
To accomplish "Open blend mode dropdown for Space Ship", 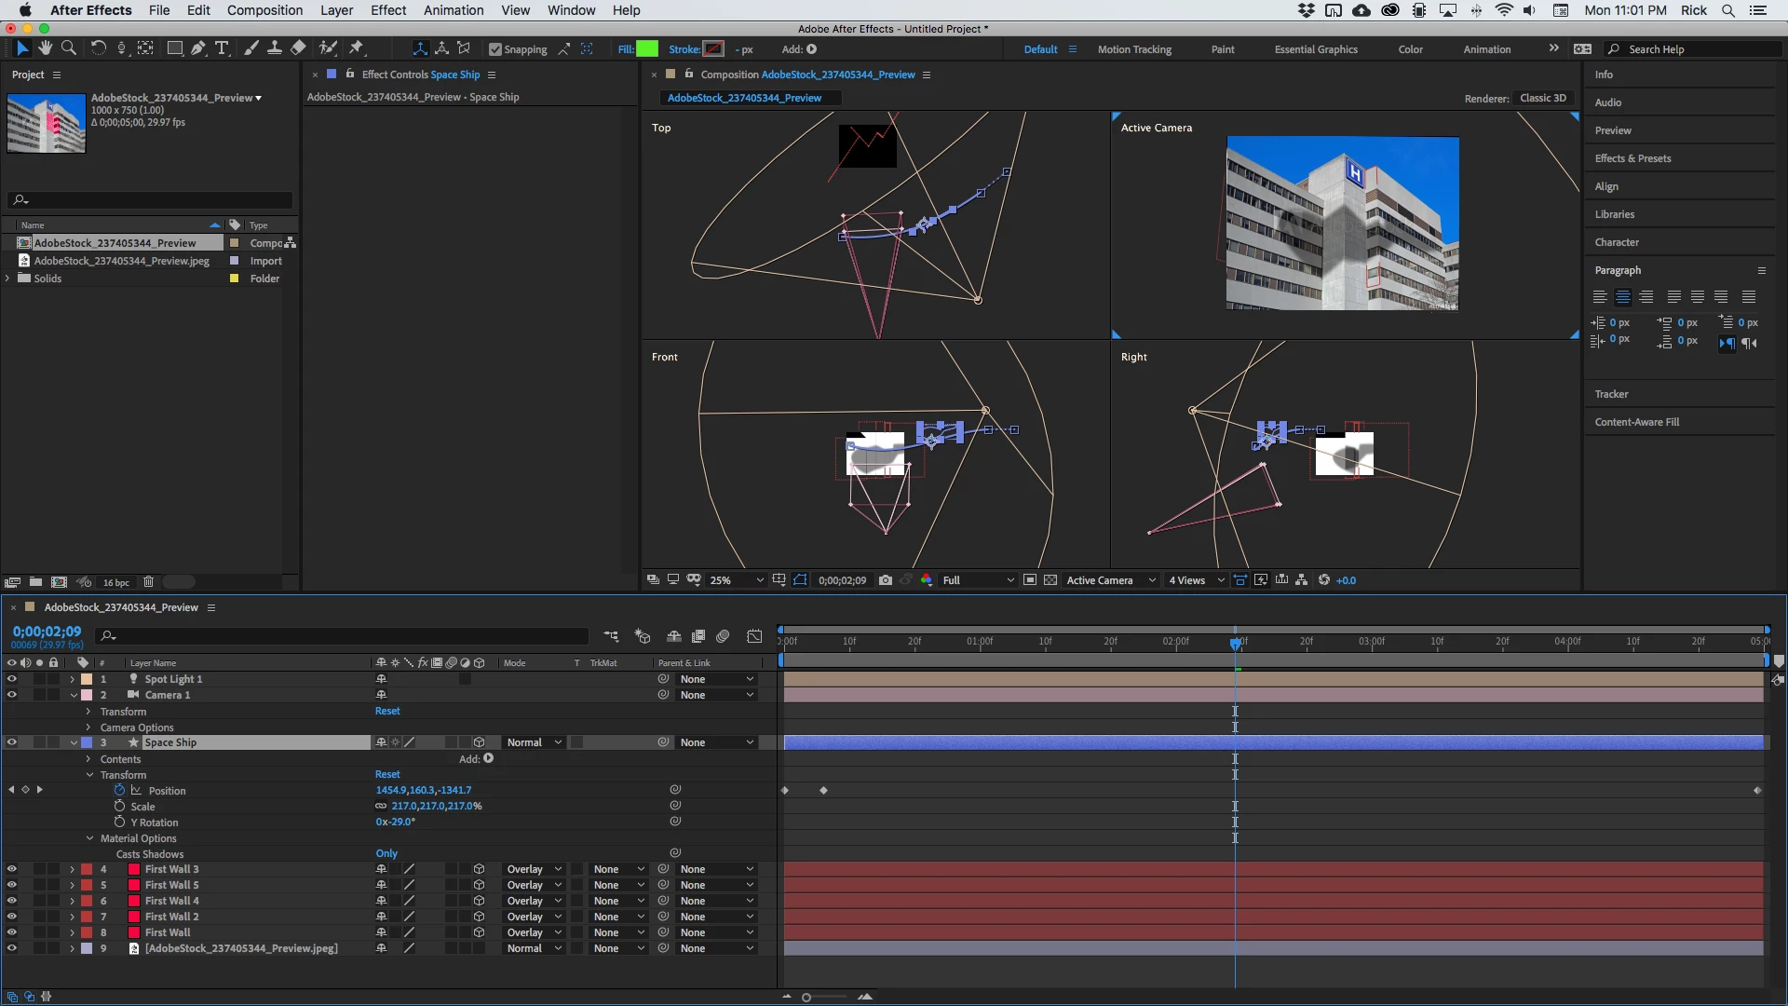I will tap(534, 742).
